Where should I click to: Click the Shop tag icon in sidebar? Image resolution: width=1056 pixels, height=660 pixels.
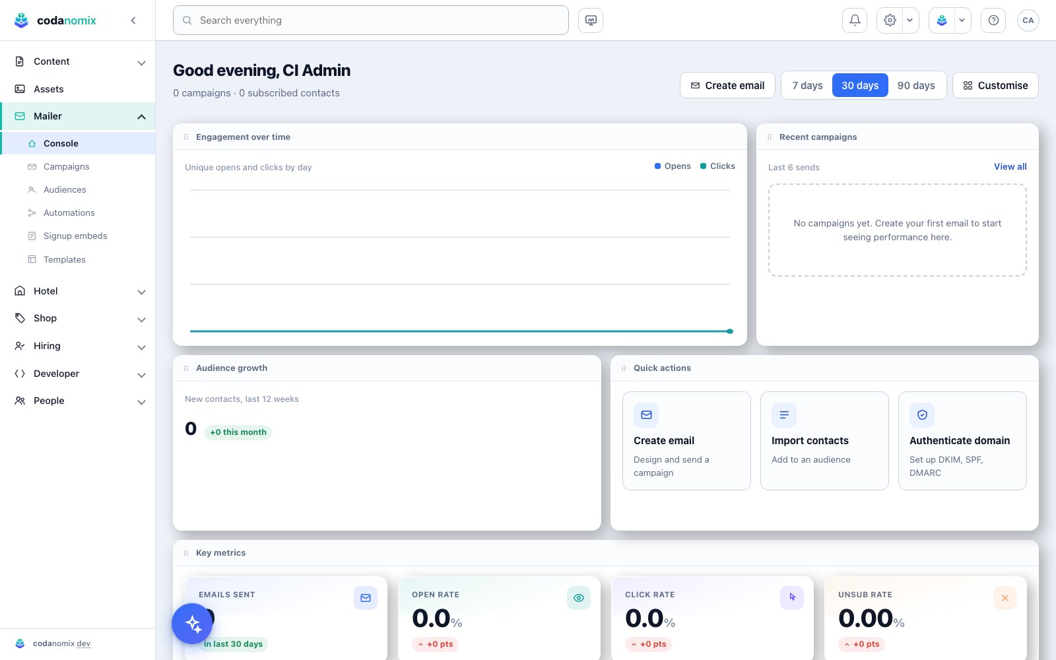(x=20, y=318)
